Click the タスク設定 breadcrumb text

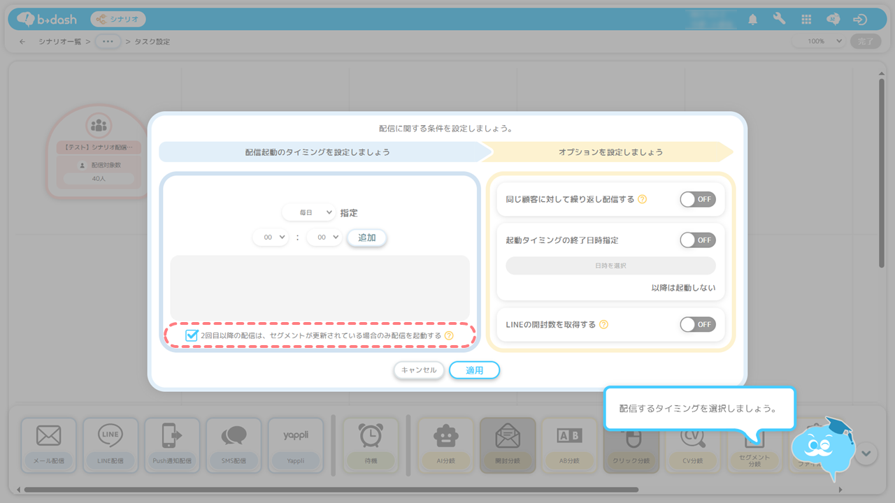coord(152,41)
